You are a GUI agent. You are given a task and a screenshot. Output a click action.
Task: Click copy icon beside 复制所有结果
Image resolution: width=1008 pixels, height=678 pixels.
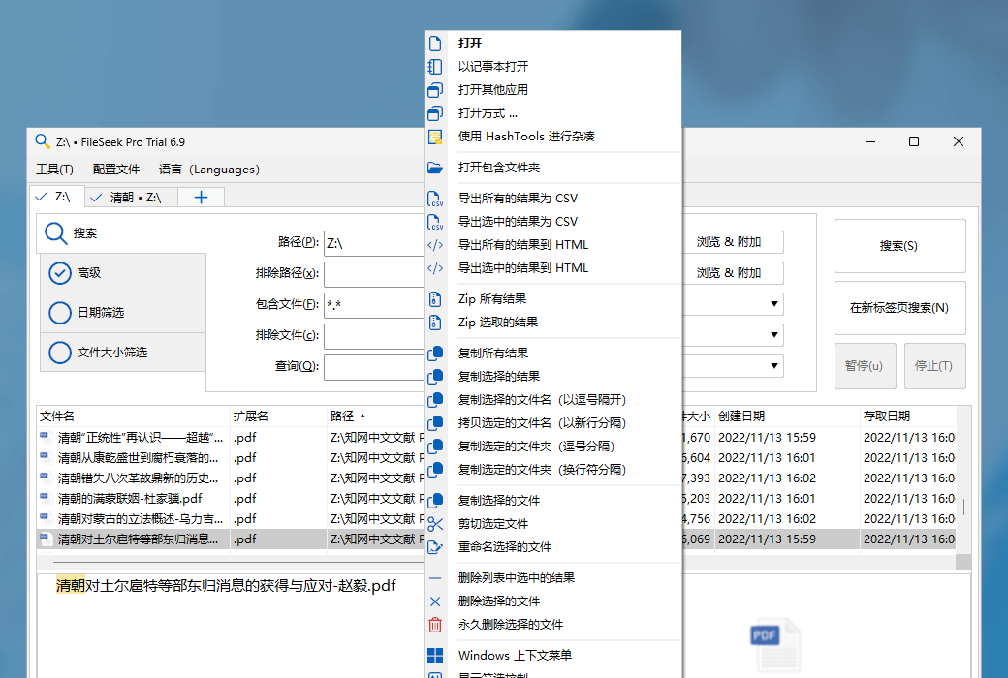click(x=435, y=354)
